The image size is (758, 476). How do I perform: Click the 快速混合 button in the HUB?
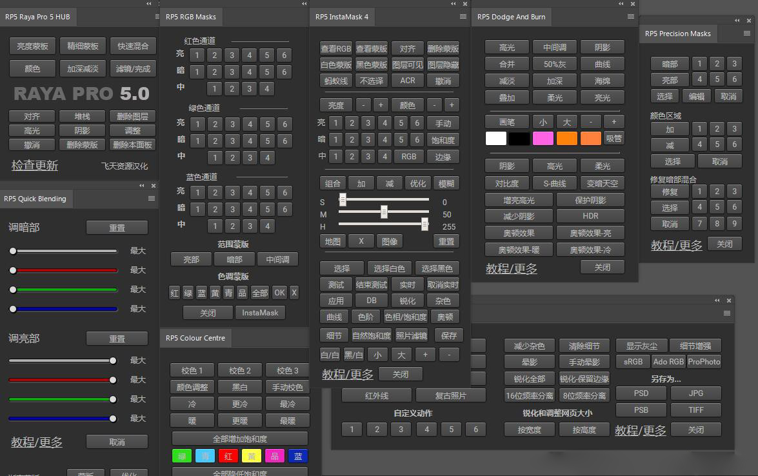(x=133, y=46)
